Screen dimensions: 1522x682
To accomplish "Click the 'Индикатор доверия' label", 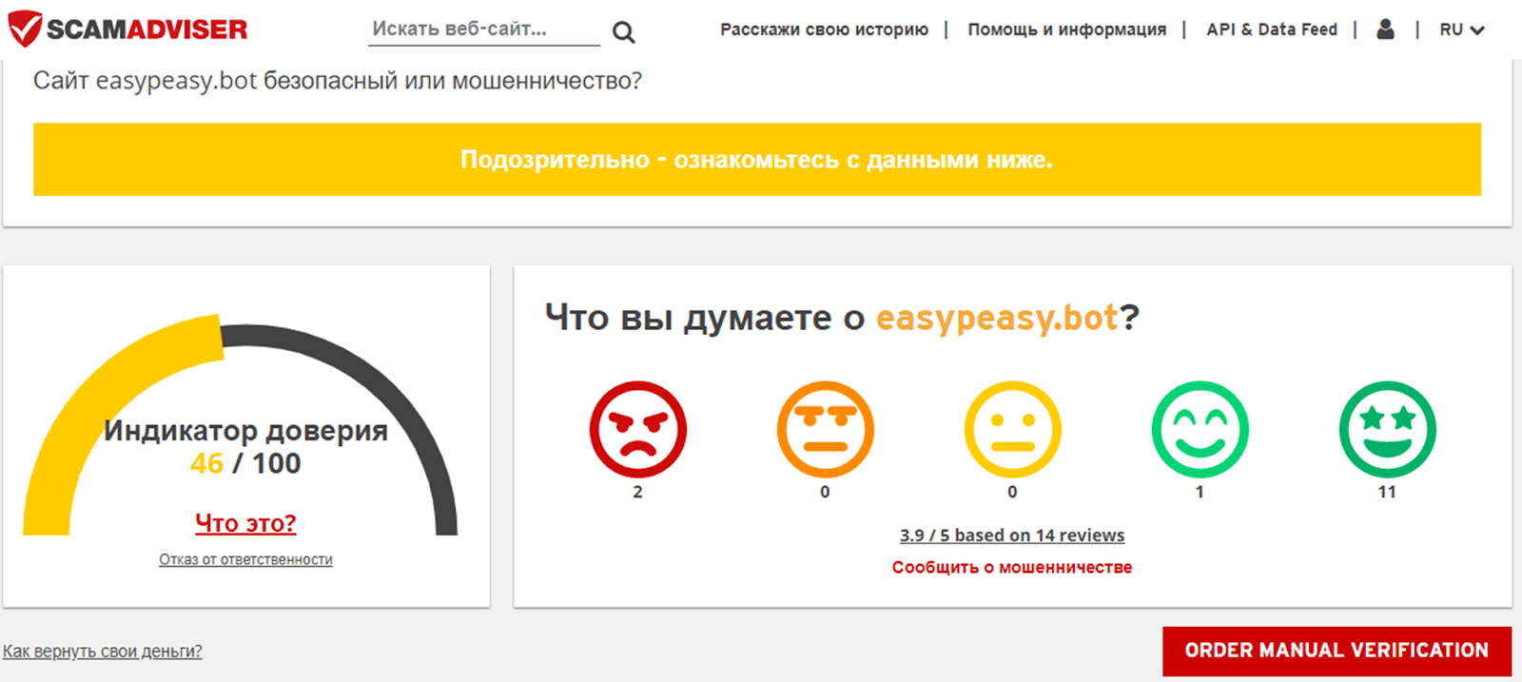I will click(x=245, y=431).
